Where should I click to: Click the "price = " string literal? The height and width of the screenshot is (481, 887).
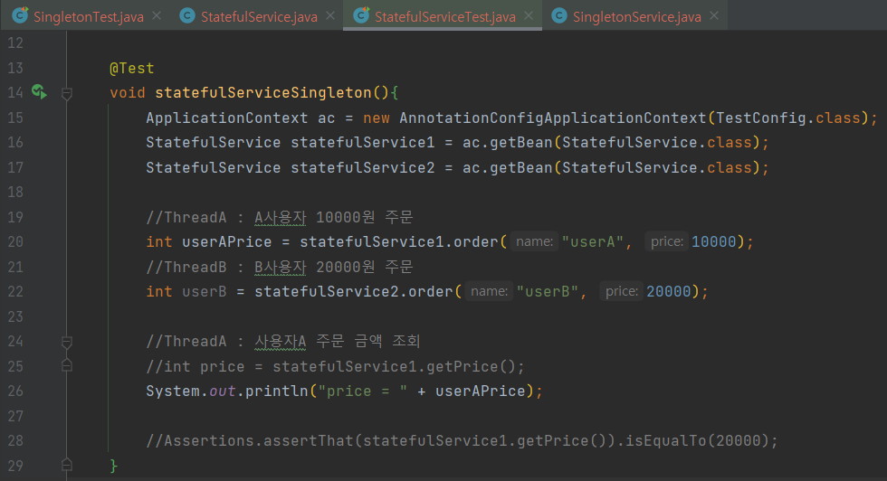pos(363,391)
